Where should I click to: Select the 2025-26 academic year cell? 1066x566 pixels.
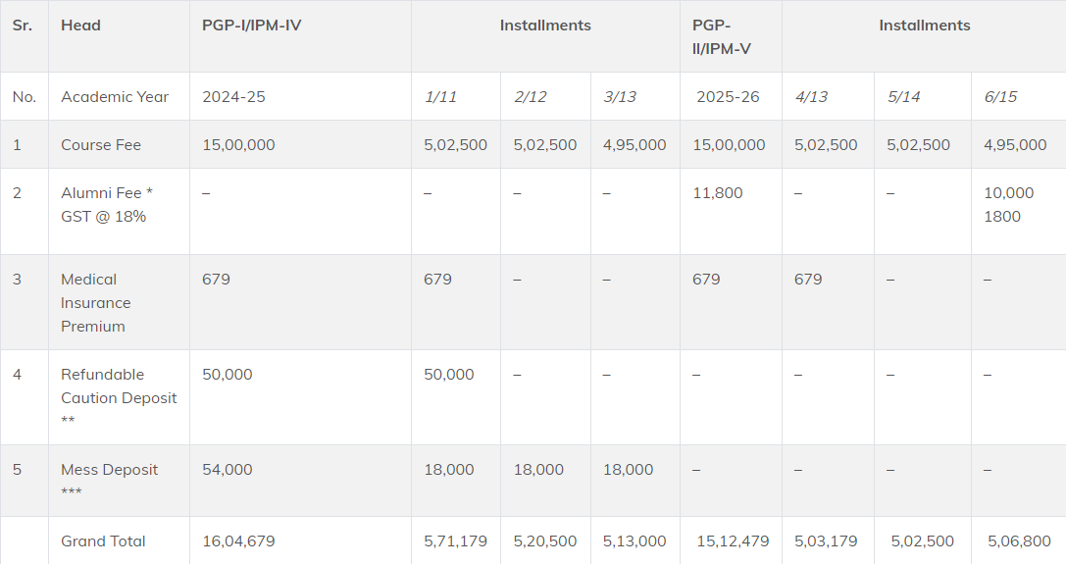[x=728, y=97]
